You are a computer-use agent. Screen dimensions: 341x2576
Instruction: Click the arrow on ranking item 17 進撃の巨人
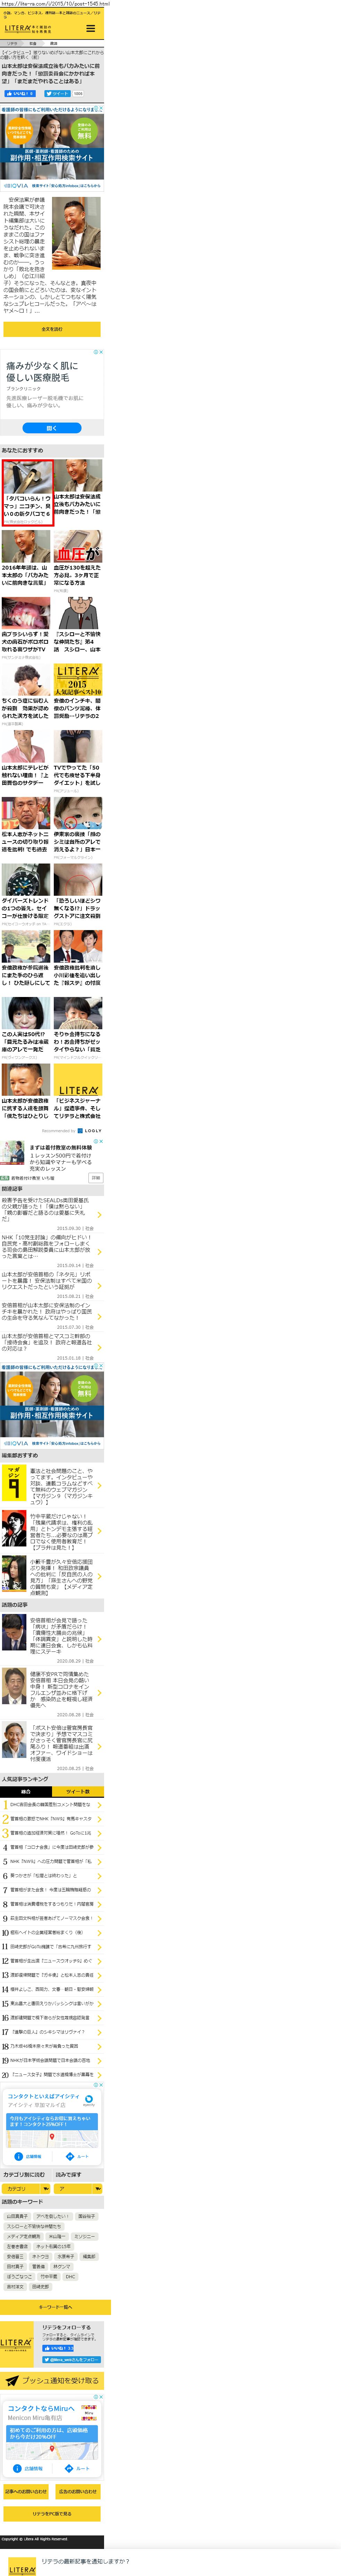tap(99, 2033)
